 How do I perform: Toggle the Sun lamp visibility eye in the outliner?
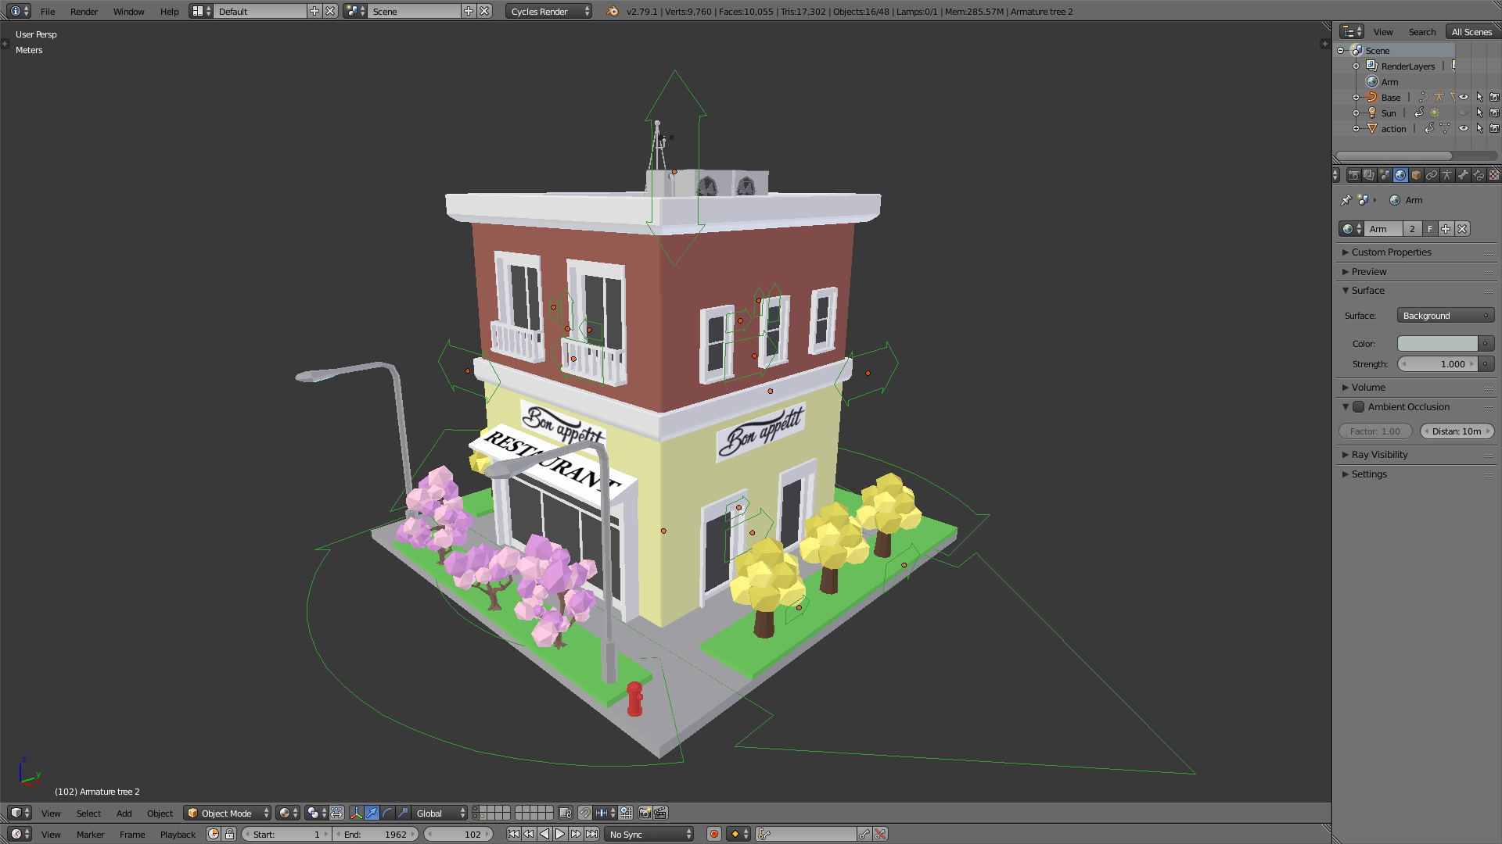click(1464, 113)
